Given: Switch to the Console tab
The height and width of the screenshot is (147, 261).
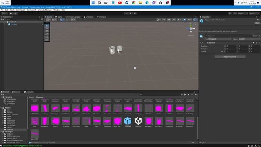Looking at the screenshot, I should click(x=16, y=92).
